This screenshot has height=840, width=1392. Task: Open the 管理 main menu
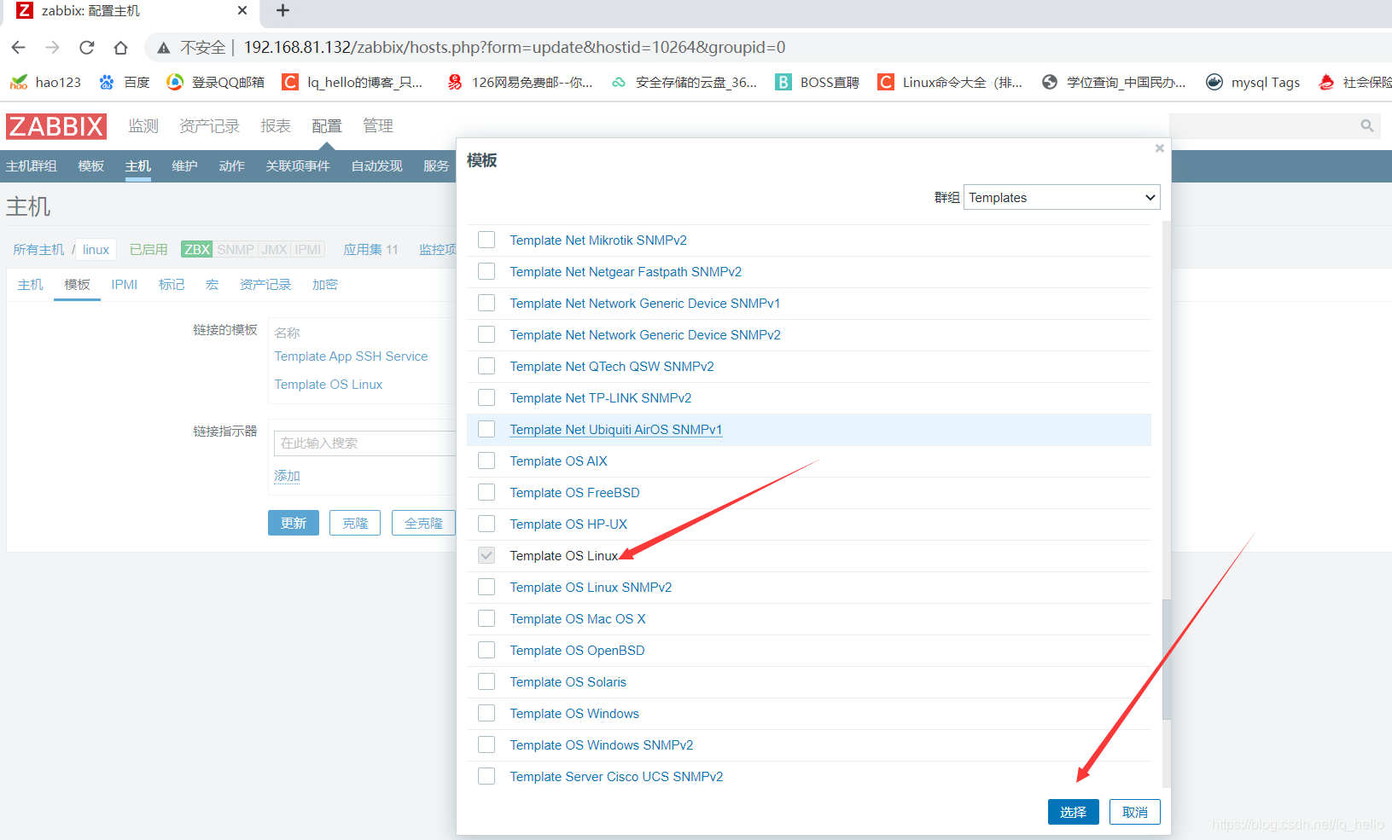pyautogui.click(x=378, y=126)
